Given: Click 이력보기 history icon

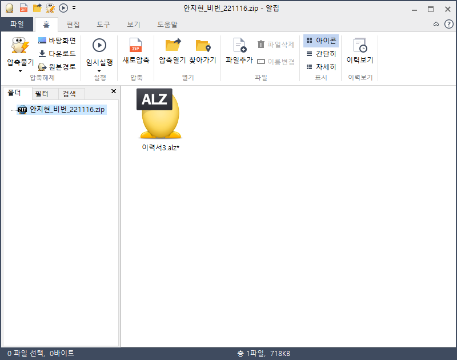Looking at the screenshot, I should pyautogui.click(x=360, y=46).
